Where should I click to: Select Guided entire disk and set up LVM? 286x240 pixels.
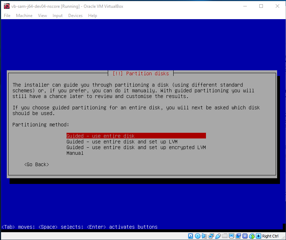[122, 142]
